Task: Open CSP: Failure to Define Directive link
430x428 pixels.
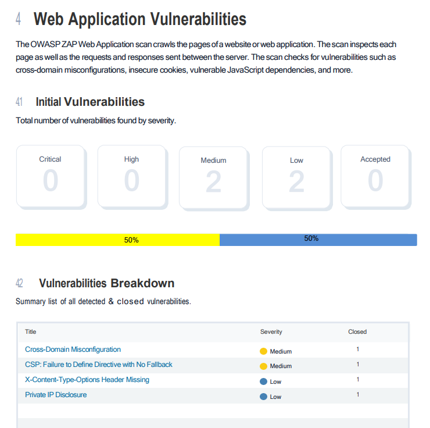Action: (x=98, y=365)
